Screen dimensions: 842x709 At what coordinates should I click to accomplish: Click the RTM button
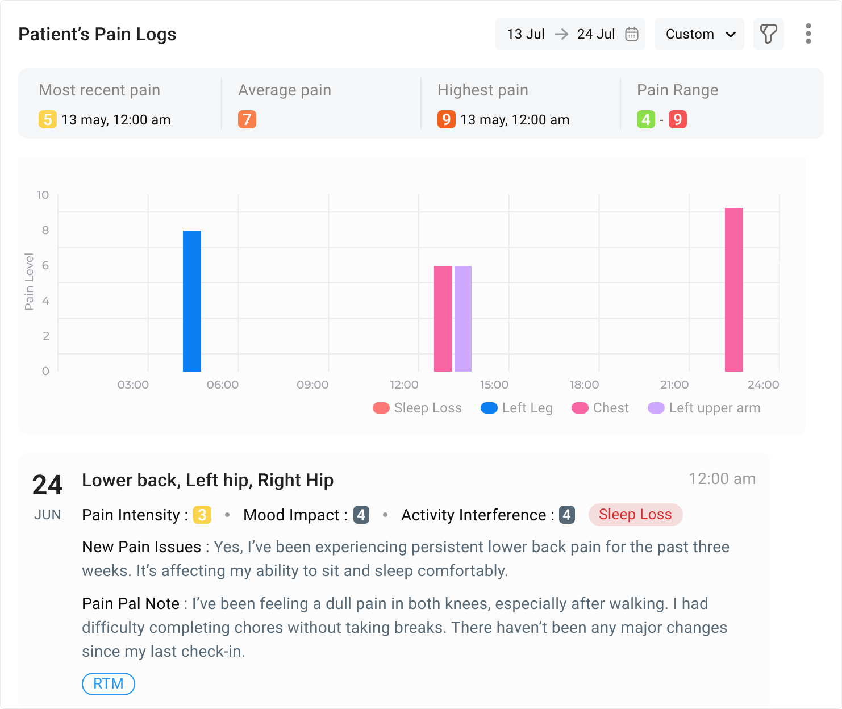[108, 683]
